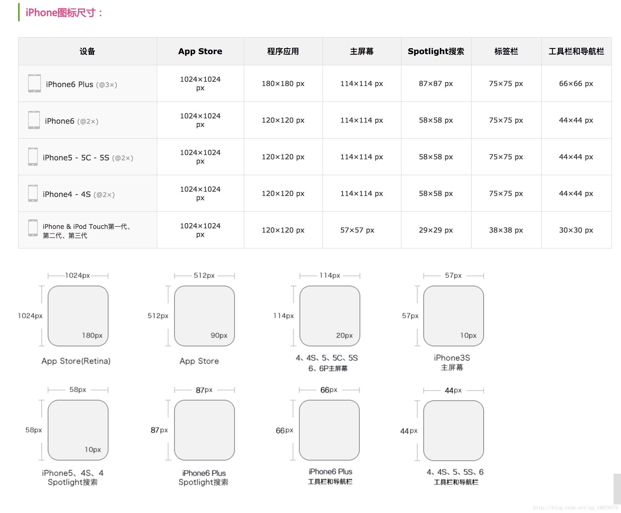Click the iPhone图标尺寸 heading
The width and height of the screenshot is (621, 513).
point(64,13)
